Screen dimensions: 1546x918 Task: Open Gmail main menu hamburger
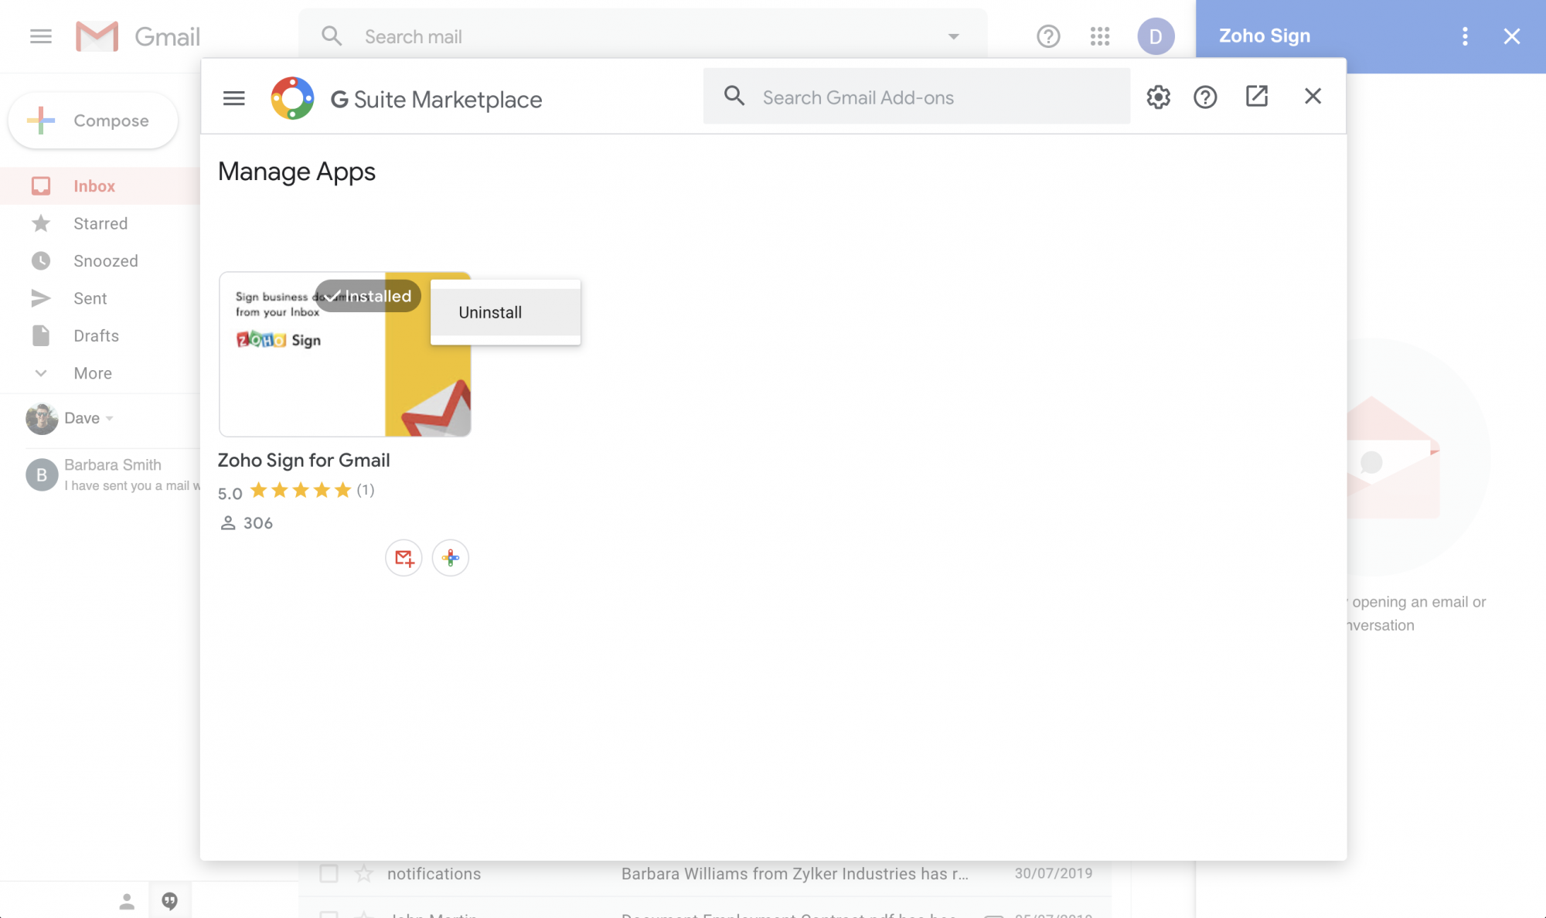41,36
